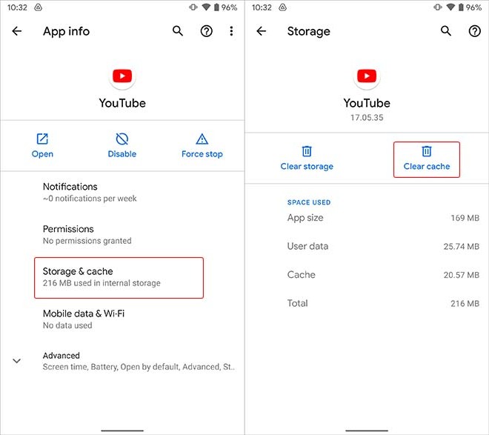Expand the Advanced section chevron
489x435 pixels.
tap(16, 361)
